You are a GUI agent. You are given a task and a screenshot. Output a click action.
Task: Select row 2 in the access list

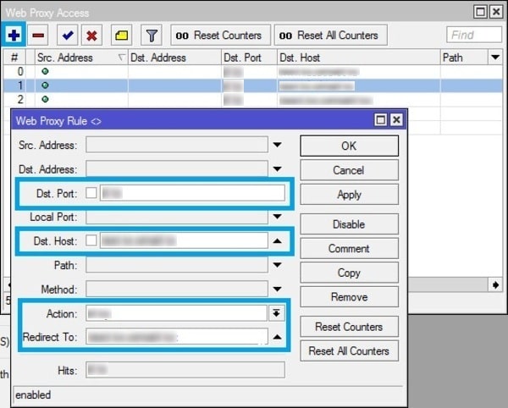coord(169,100)
